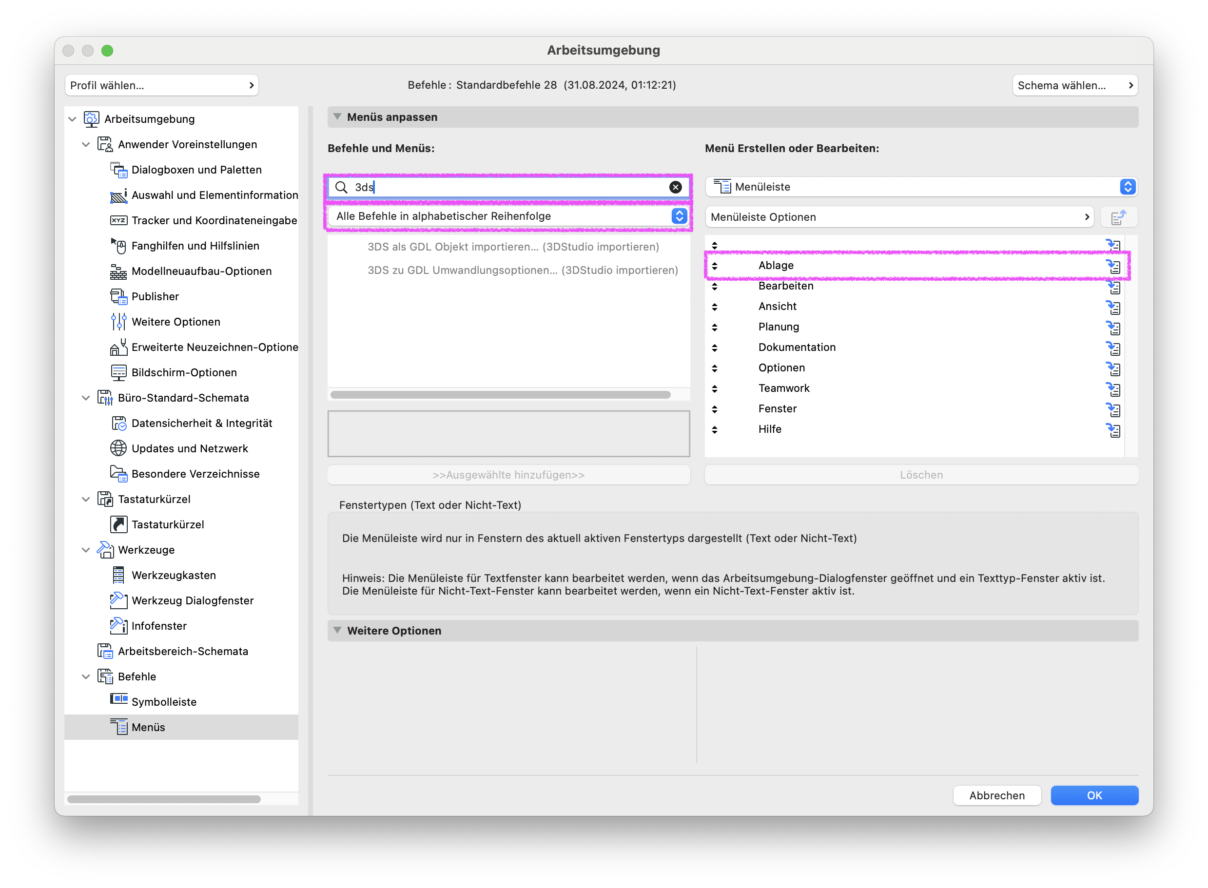Click the Abbrechen button
Image resolution: width=1208 pixels, height=888 pixels.
997,795
